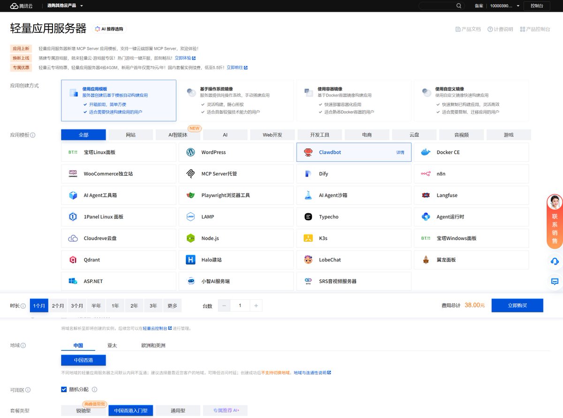Select the n8n template icon
Viewport: 563px width, 418px height.
pos(426,174)
